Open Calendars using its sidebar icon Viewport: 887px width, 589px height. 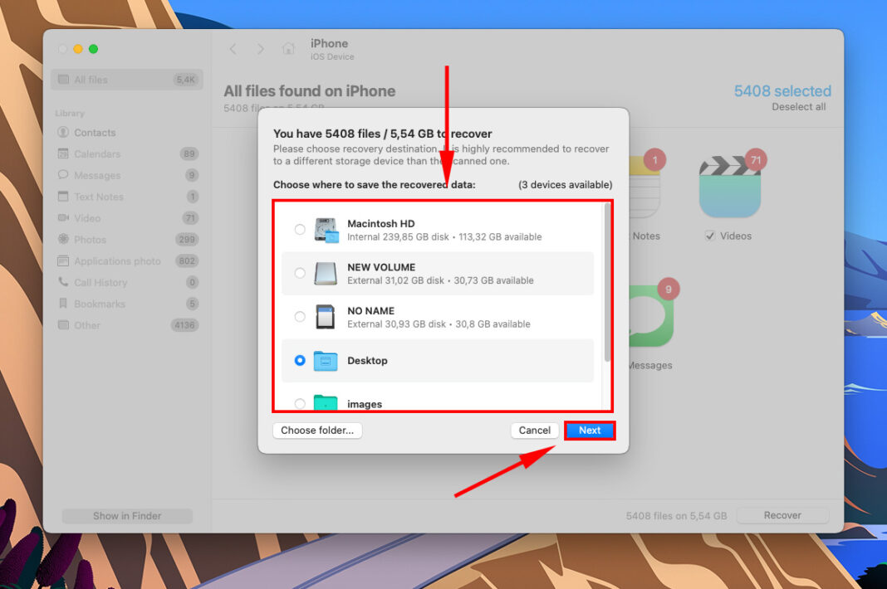[63, 153]
